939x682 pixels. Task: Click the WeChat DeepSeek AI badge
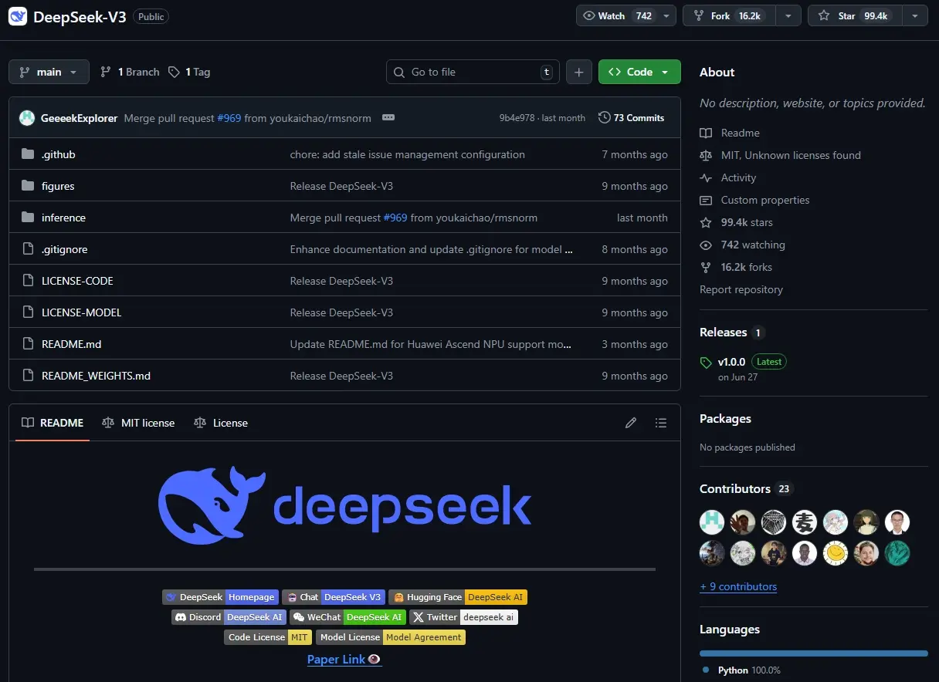point(347,617)
